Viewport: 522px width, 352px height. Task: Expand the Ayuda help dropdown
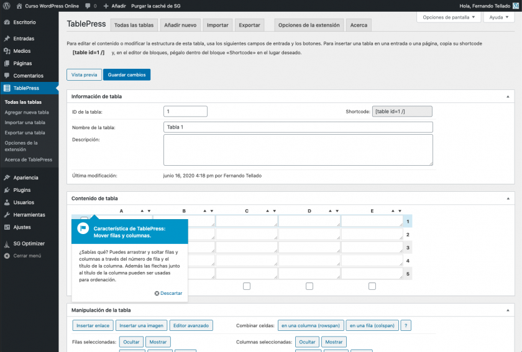click(498, 17)
